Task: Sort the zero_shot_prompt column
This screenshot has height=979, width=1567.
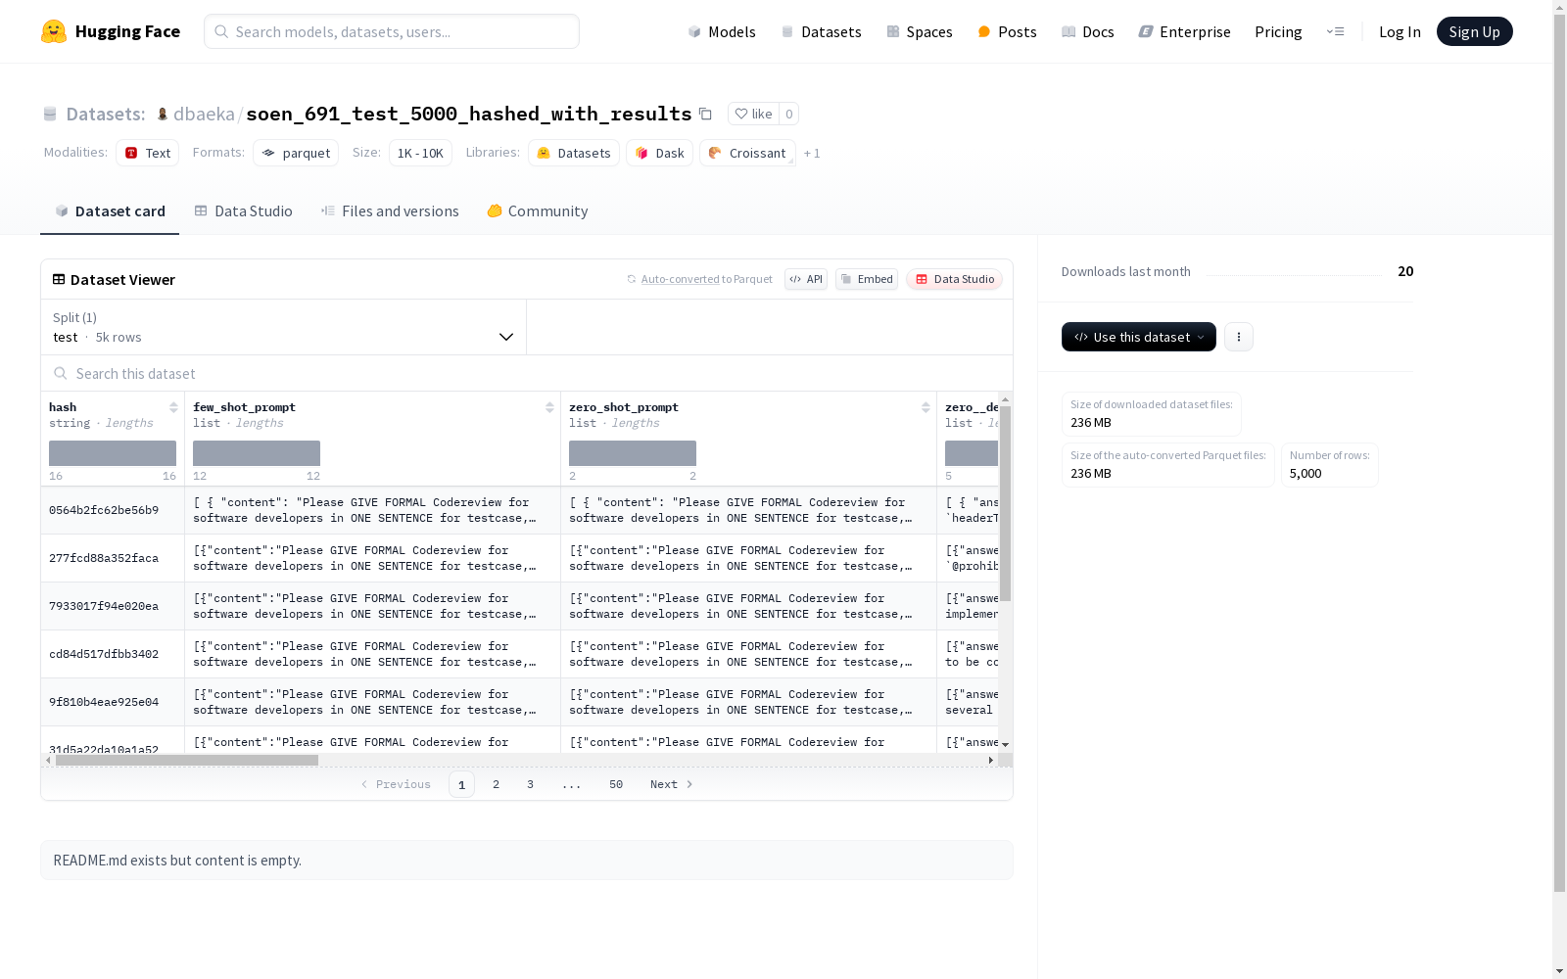Action: [x=926, y=407]
